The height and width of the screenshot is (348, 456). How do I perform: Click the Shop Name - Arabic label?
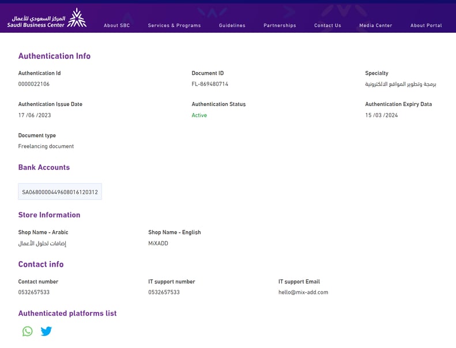pos(43,232)
